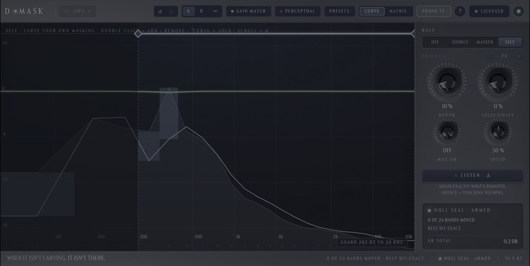The image size is (530, 266).
Task: Click the redo arrow icon
Action: pos(171,11)
